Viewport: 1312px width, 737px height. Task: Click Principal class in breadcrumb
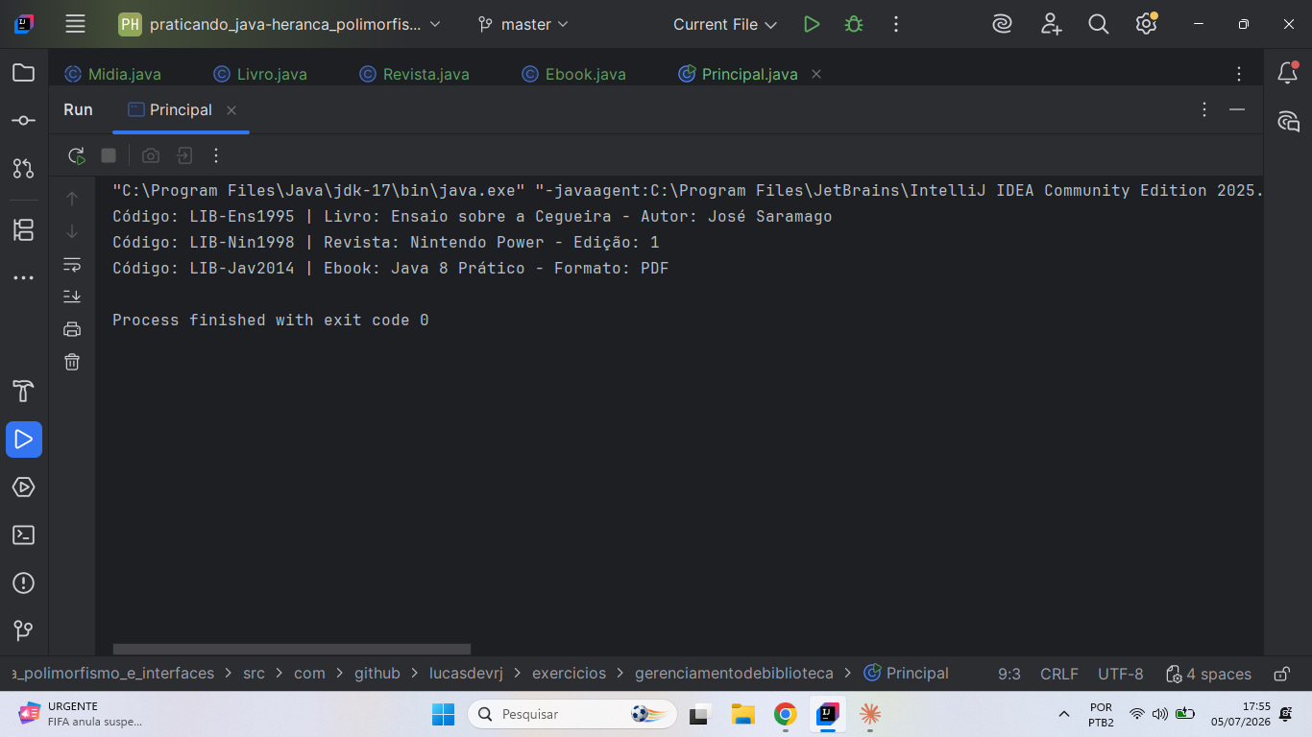[906, 674]
